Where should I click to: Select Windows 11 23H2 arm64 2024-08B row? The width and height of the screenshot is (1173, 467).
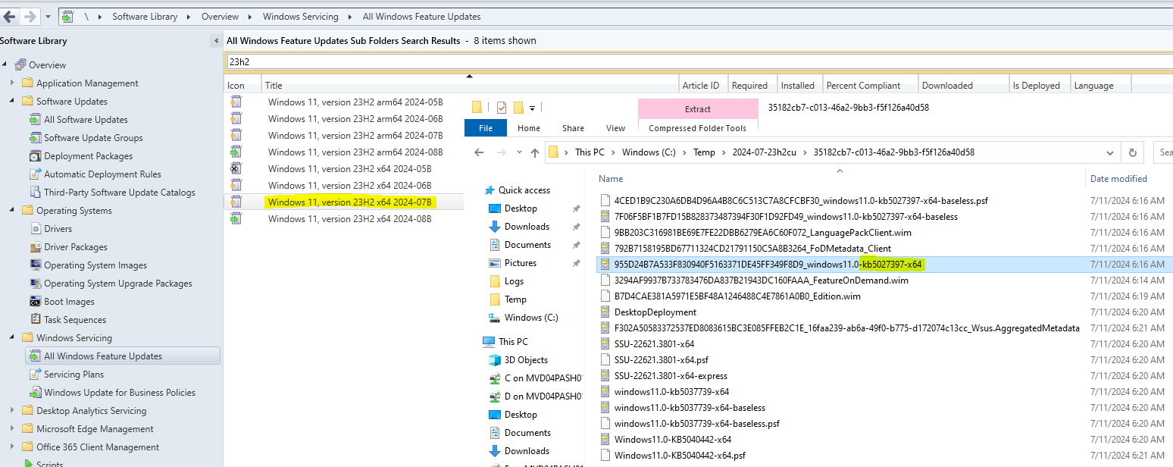click(x=355, y=152)
